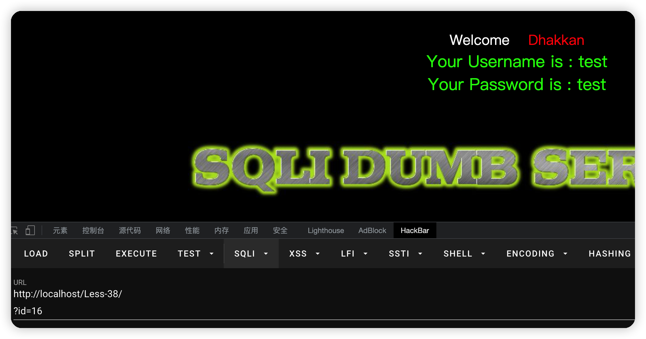Click the inspect element picker icon
The height and width of the screenshot is (339, 646).
[15, 231]
